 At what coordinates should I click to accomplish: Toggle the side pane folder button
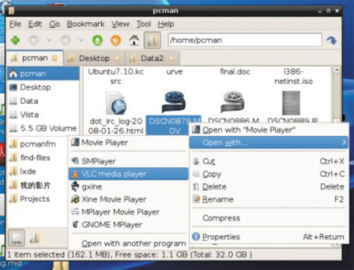(x=153, y=40)
